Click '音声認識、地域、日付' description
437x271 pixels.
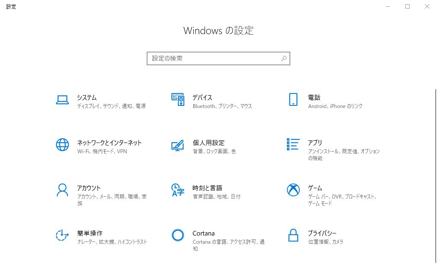click(x=216, y=196)
